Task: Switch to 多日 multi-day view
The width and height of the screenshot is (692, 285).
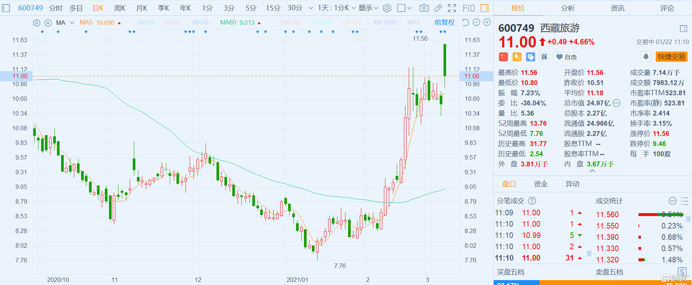Action: 76,8
